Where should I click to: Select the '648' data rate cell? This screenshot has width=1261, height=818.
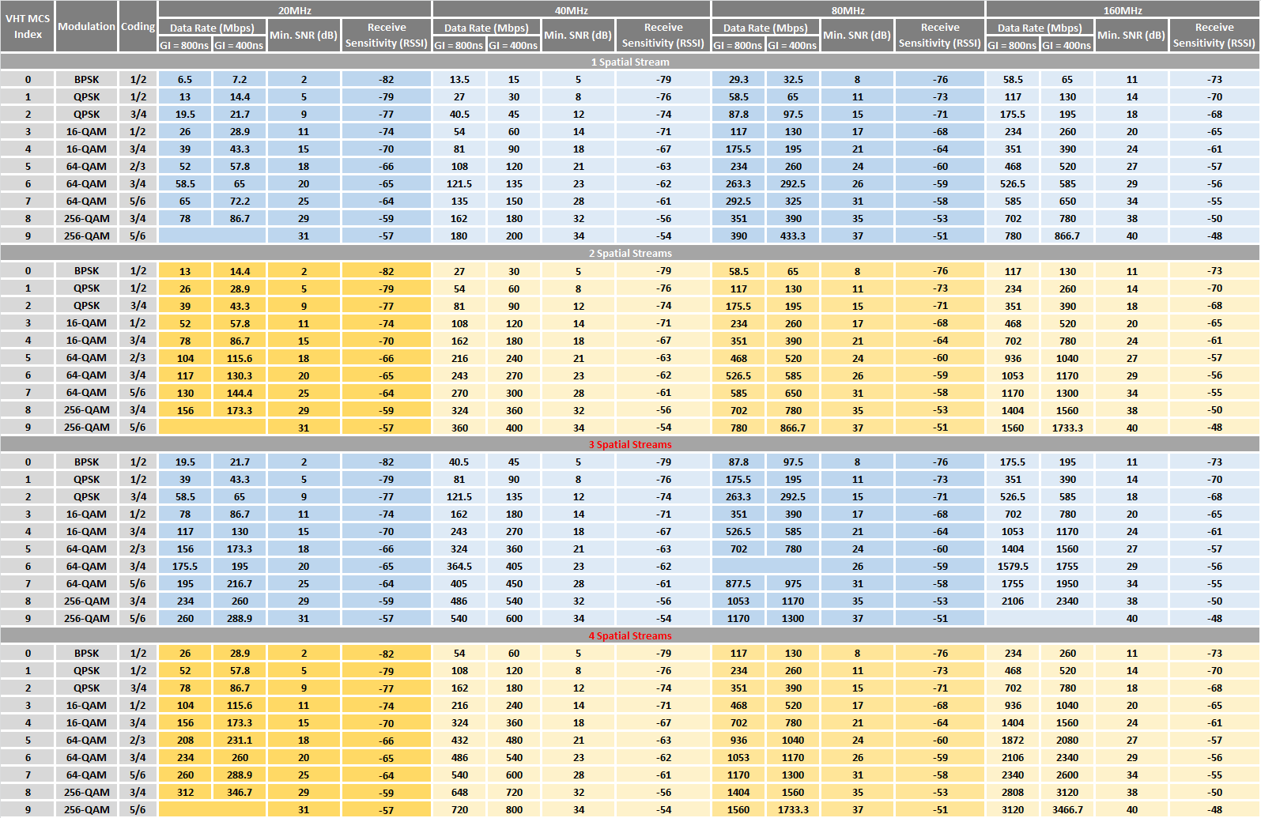pyautogui.click(x=459, y=793)
